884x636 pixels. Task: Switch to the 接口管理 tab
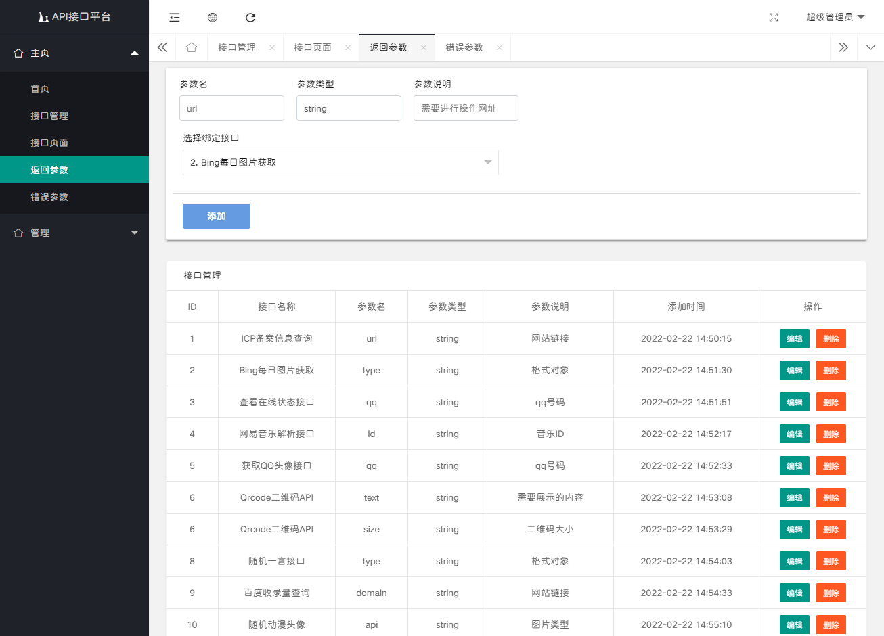click(x=237, y=47)
